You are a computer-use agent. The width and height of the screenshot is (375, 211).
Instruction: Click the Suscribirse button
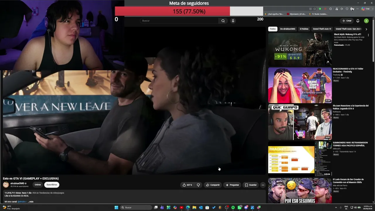[x=52, y=185]
